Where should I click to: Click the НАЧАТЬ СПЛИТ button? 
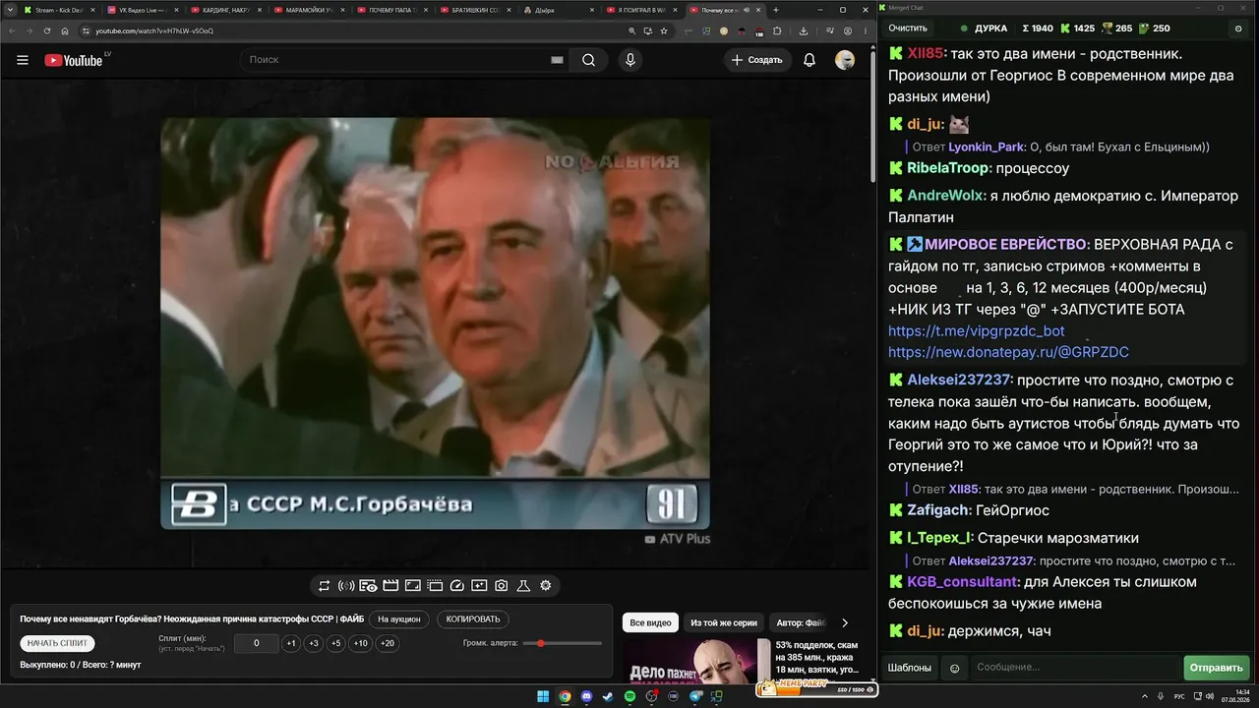coord(58,643)
